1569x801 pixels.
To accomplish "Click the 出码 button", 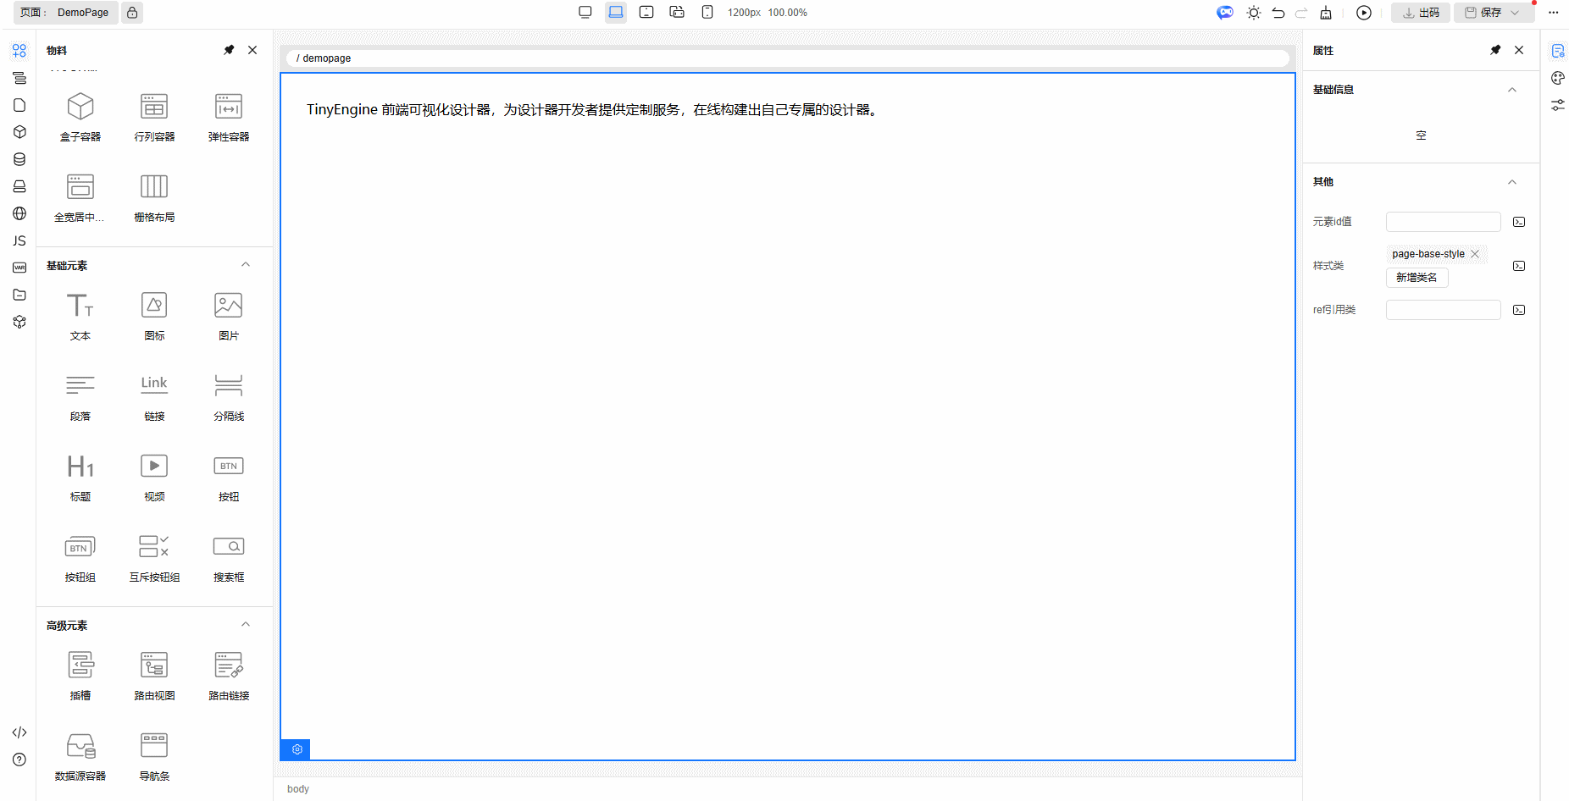I will 1421,13.
